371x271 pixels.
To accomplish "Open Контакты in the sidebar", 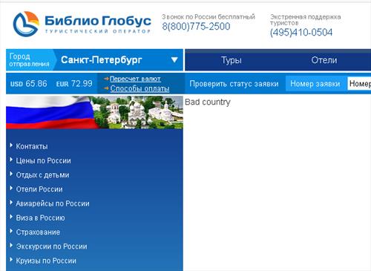I will coord(32,146).
